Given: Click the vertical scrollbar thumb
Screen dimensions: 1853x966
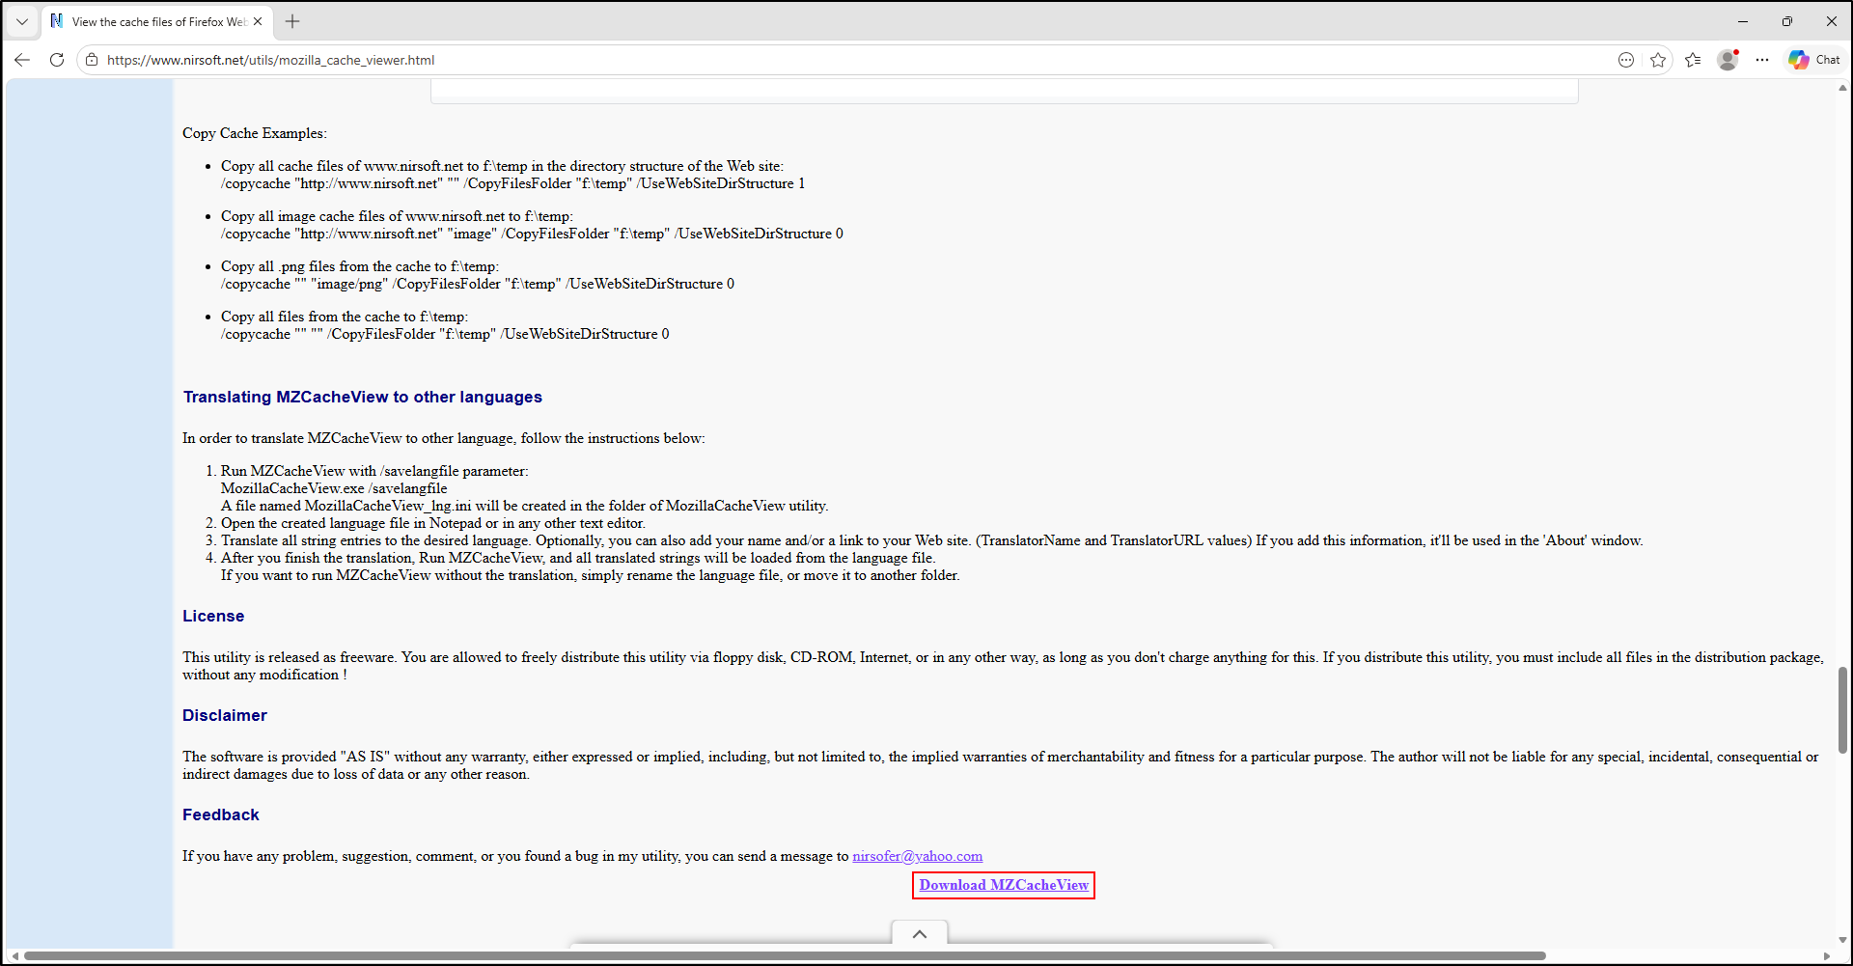Looking at the screenshot, I should pos(1842,709).
